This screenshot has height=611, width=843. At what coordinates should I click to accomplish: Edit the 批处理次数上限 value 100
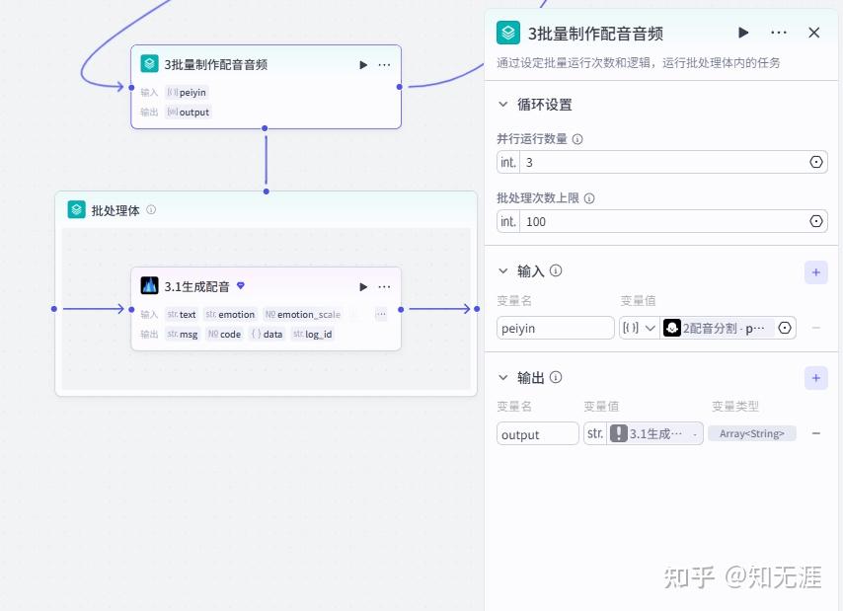coord(662,221)
